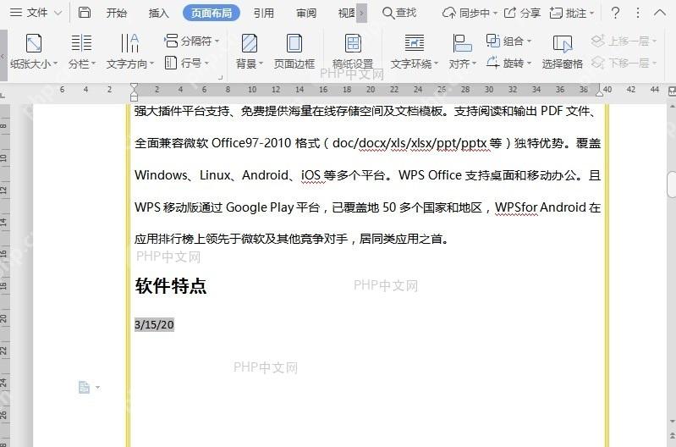Click the save document icon
This screenshot has width=676, height=447.
[x=85, y=13]
